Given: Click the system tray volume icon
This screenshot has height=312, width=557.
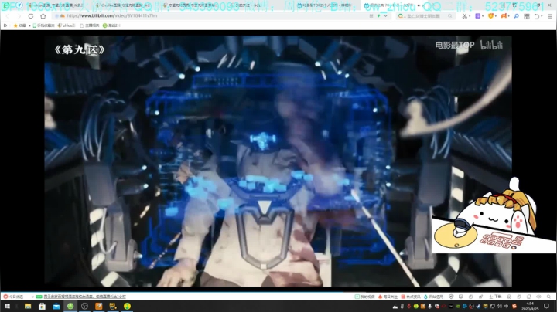Looking at the screenshot, I should pyautogui.click(x=499, y=307).
